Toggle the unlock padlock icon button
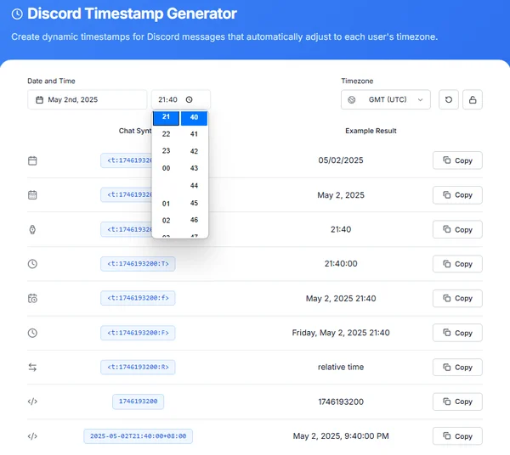The image size is (510, 455). pyautogui.click(x=473, y=99)
